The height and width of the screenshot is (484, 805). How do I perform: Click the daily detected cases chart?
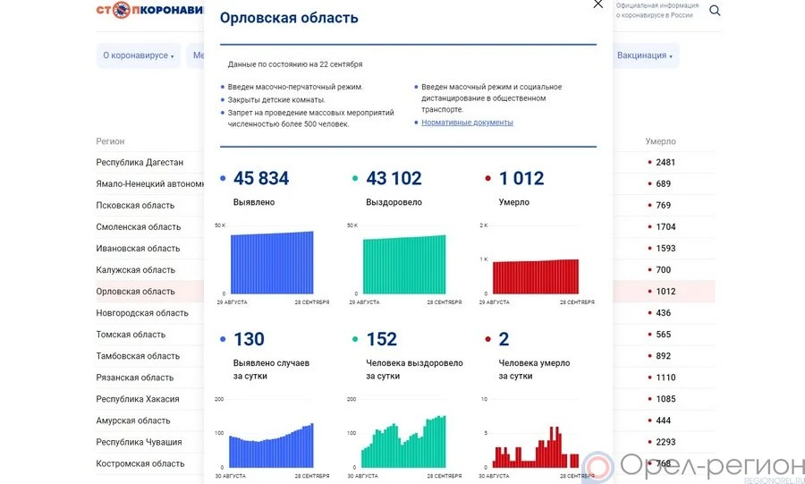click(x=272, y=447)
